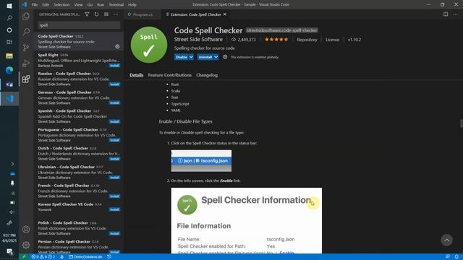Launch File Explorer from taskbar
This screenshot has height=260, width=463.
9,56
